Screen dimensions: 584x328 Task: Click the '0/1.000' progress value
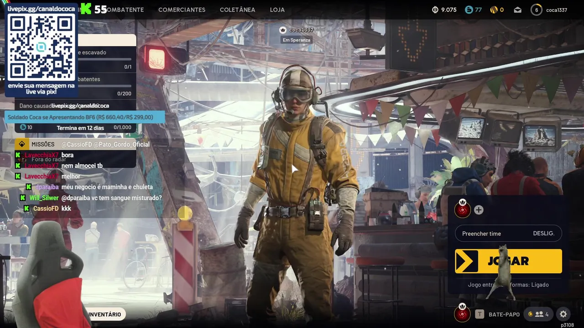[122, 128]
